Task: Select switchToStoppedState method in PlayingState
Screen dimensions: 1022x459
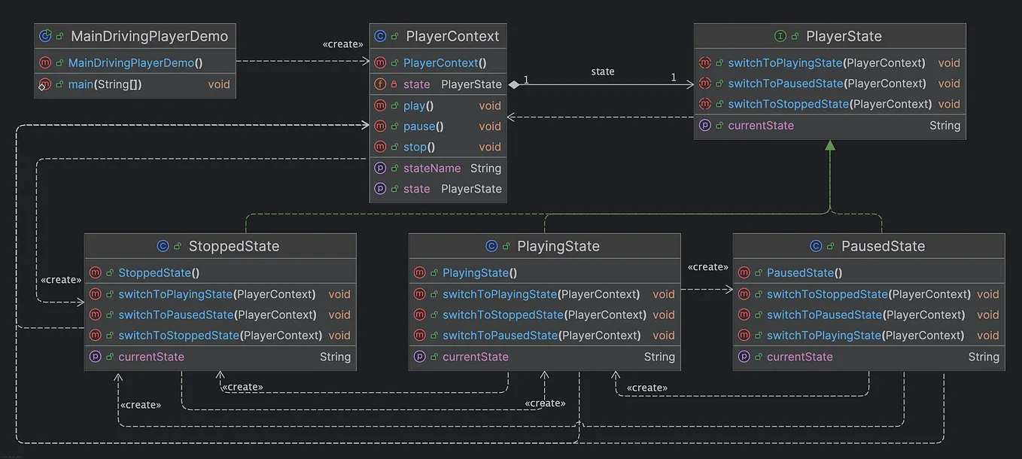Action: click(x=544, y=315)
